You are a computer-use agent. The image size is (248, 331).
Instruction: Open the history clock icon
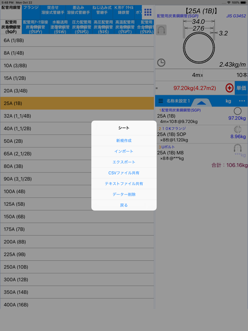pyautogui.click(x=161, y=62)
